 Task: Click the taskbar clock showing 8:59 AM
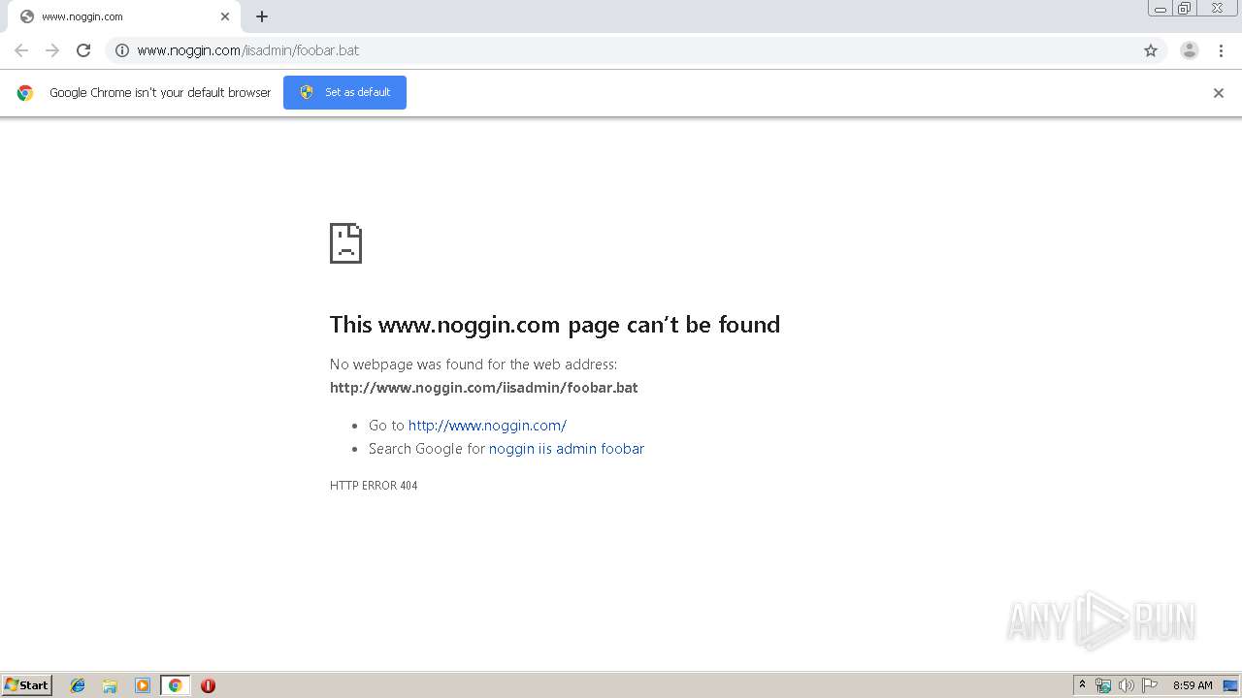1193,685
